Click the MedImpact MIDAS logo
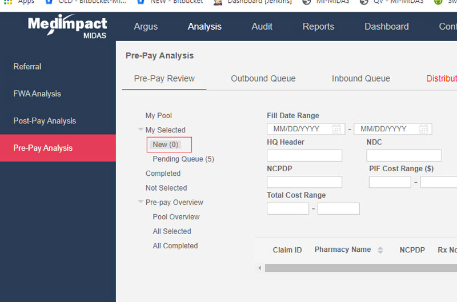The image size is (457, 302). click(x=67, y=26)
